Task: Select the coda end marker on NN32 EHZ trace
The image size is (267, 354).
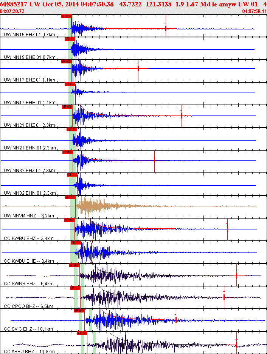Action: 155,160
